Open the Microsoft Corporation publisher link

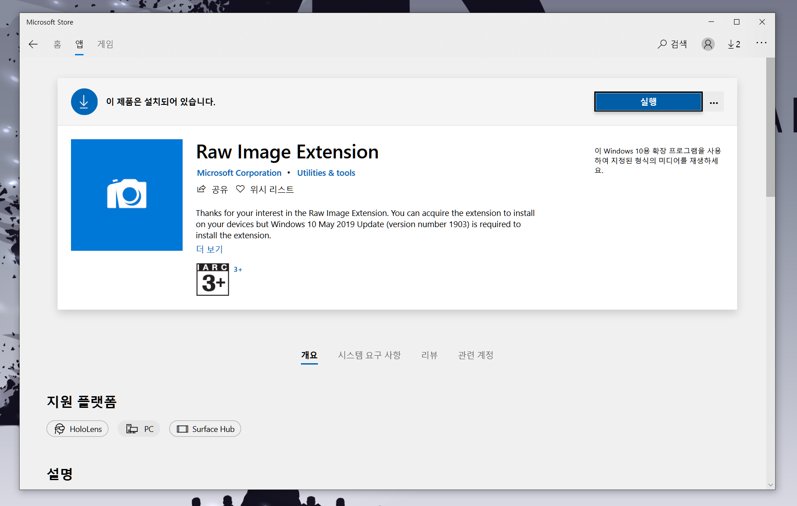click(239, 173)
